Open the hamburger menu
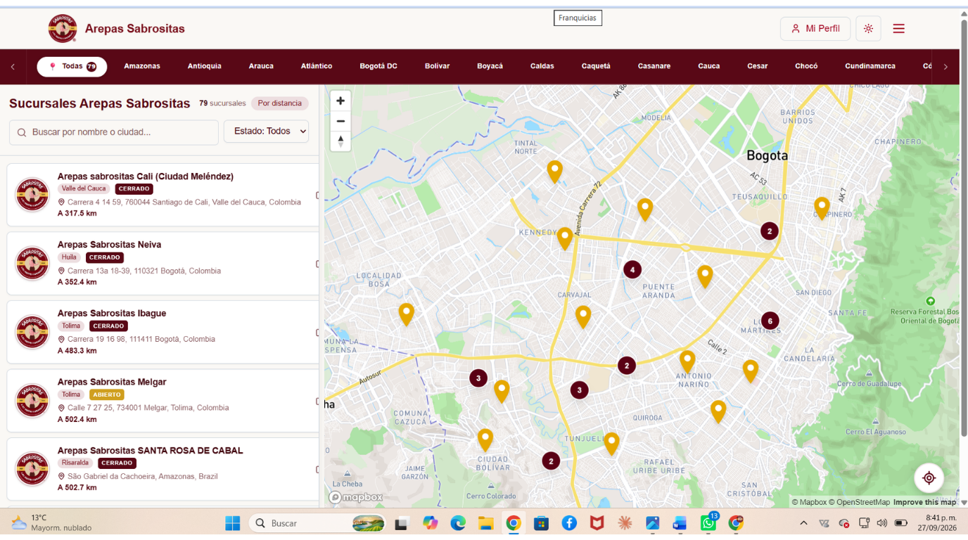Image resolution: width=968 pixels, height=540 pixels. pyautogui.click(x=898, y=29)
